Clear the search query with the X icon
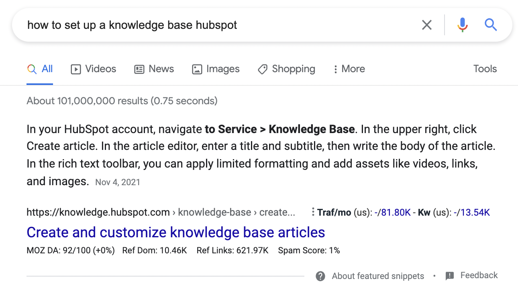The width and height of the screenshot is (518, 291). pos(427,25)
